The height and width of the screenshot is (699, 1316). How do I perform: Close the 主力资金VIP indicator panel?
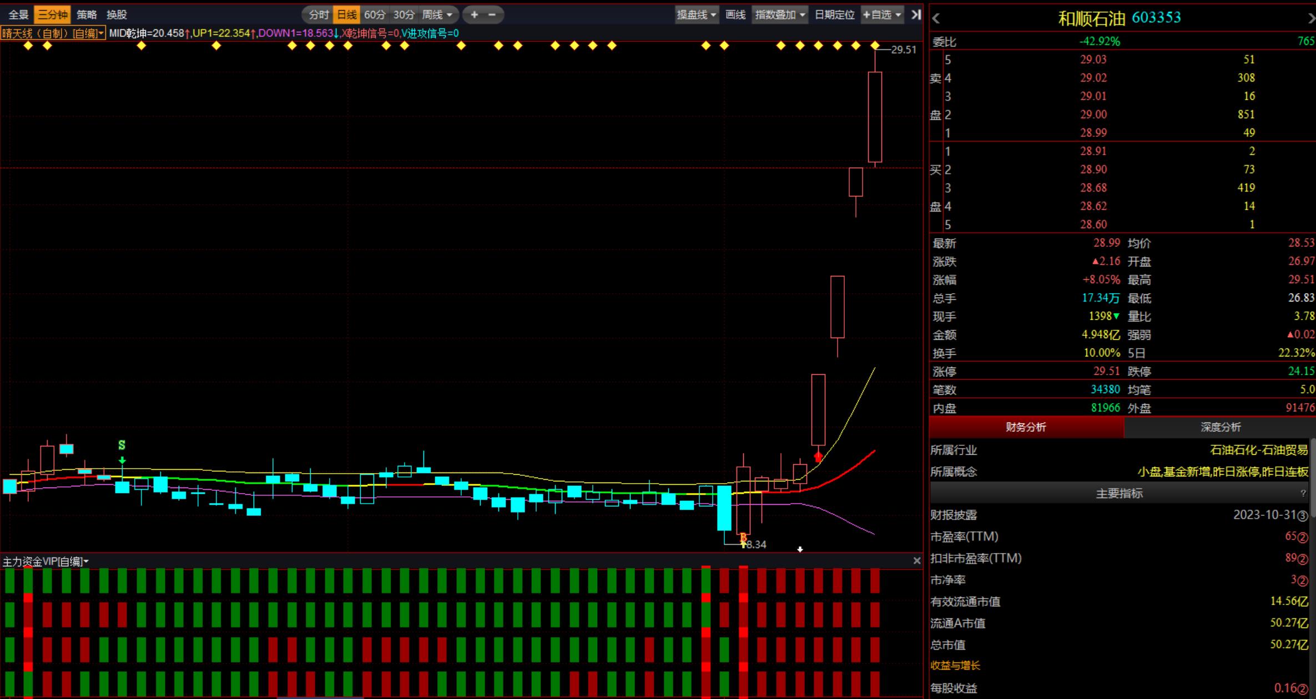[x=916, y=561]
